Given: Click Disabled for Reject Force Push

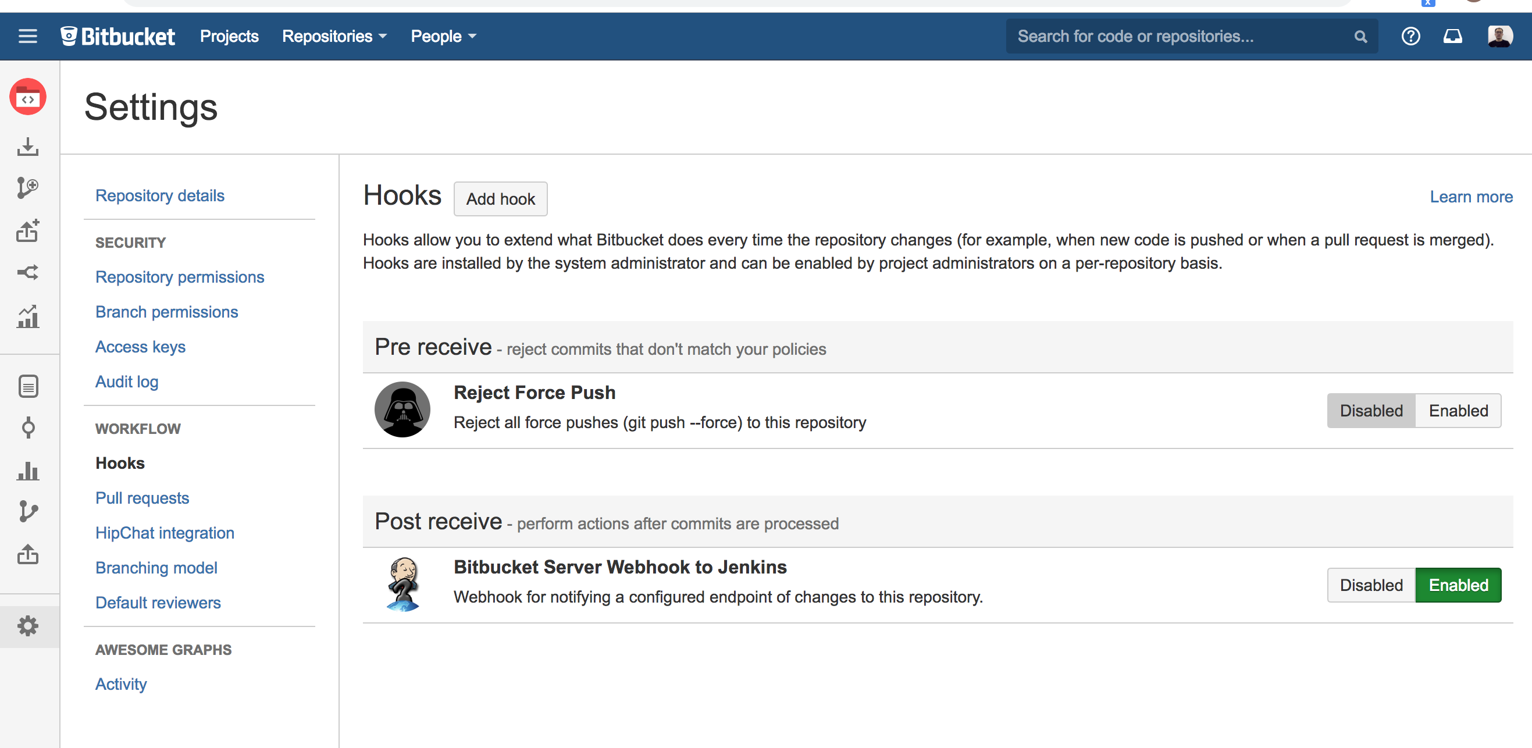Looking at the screenshot, I should [1371, 411].
